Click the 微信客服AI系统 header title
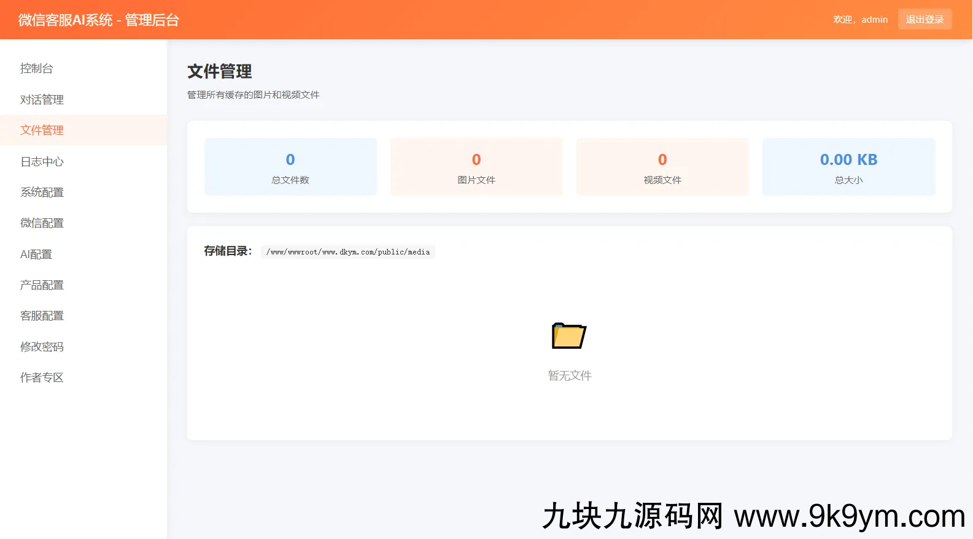 click(x=99, y=20)
